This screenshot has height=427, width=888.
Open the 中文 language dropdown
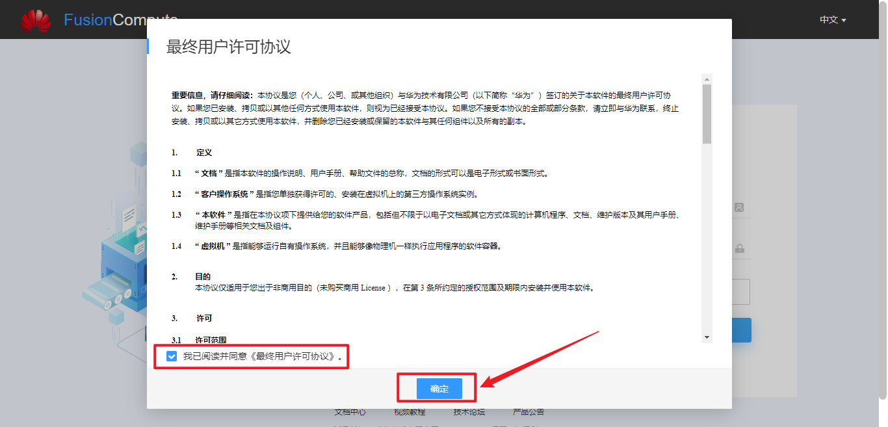[x=833, y=20]
